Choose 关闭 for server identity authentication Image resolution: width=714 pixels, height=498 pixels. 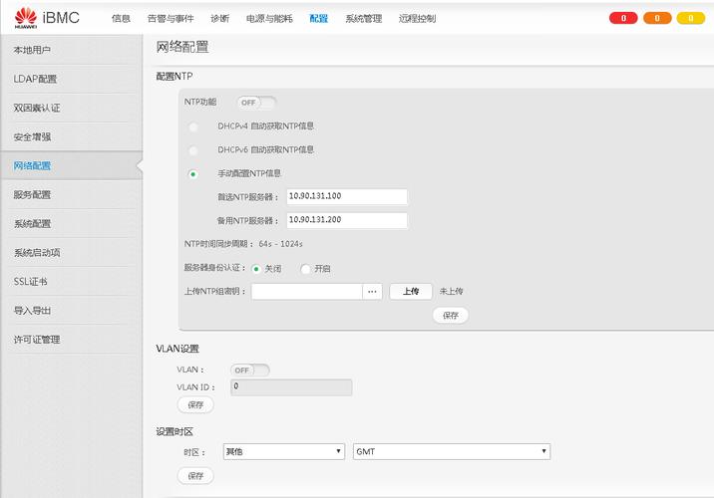[x=256, y=269]
